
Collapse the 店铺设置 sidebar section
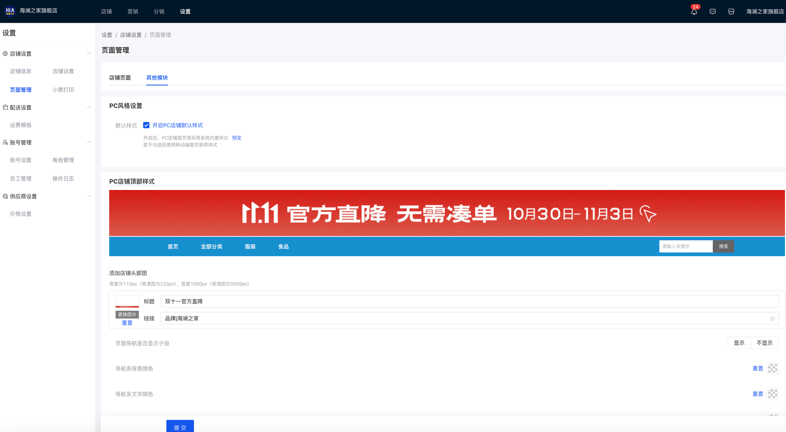(89, 54)
